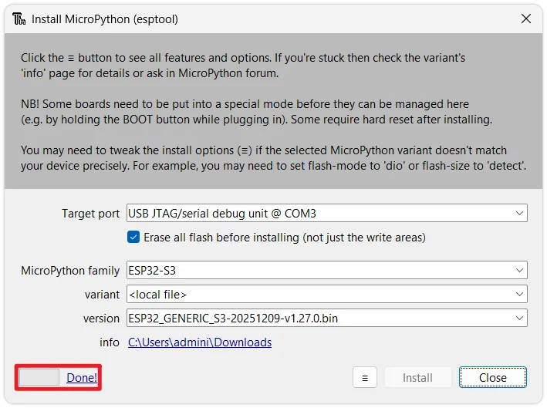Viewport: 547px width, 408px height.
Task: Click the 'Done!' status link
Action: tap(82, 377)
